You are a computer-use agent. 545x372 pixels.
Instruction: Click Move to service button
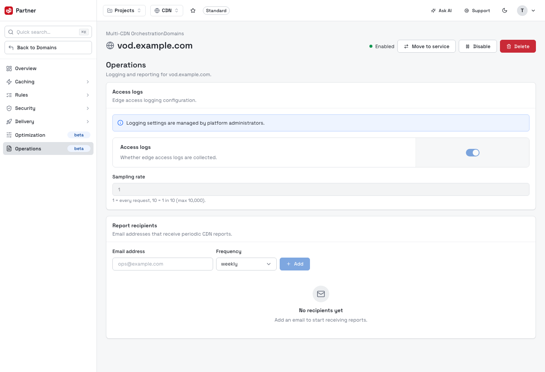(x=427, y=46)
